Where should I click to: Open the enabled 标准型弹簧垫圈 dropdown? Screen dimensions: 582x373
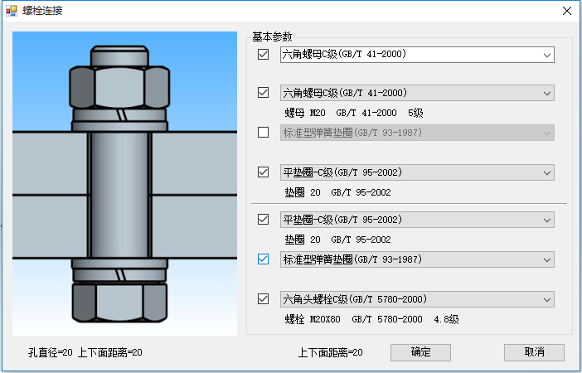[417, 259]
